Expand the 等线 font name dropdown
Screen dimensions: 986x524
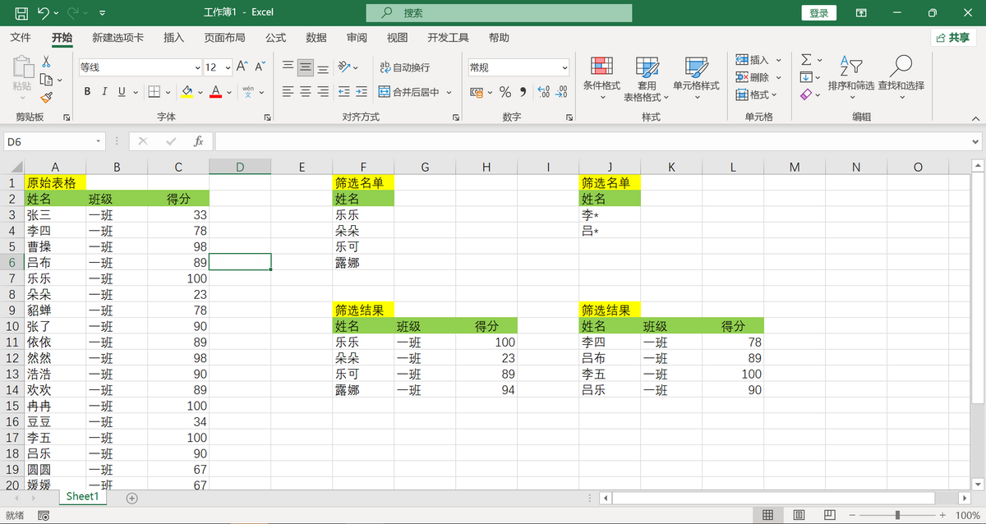[x=197, y=68]
